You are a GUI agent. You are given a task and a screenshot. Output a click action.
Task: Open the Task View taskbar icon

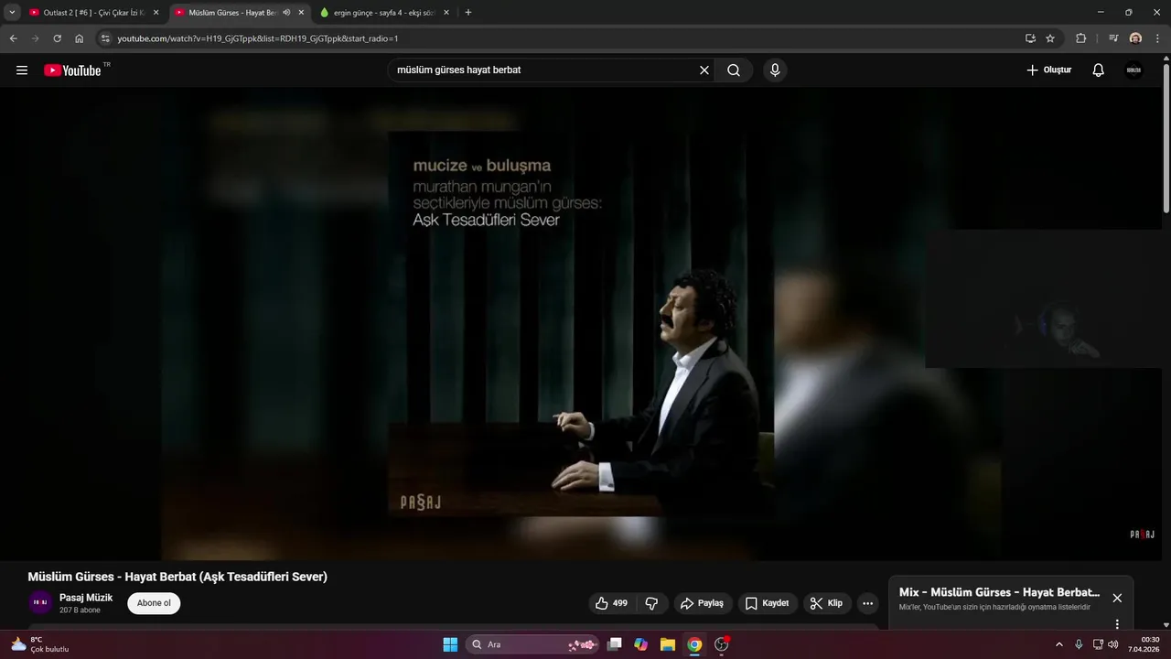tap(615, 644)
